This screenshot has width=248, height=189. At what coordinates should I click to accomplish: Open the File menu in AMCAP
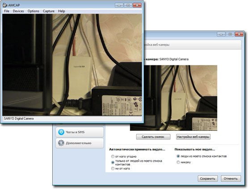tap(7, 11)
